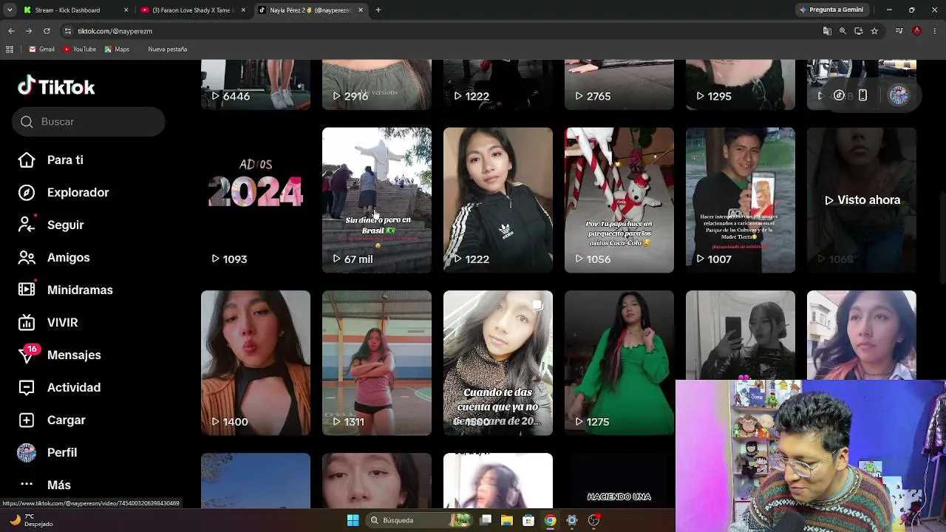Open the Maps bookmark
This screenshot has height=532, width=946.
click(x=117, y=50)
